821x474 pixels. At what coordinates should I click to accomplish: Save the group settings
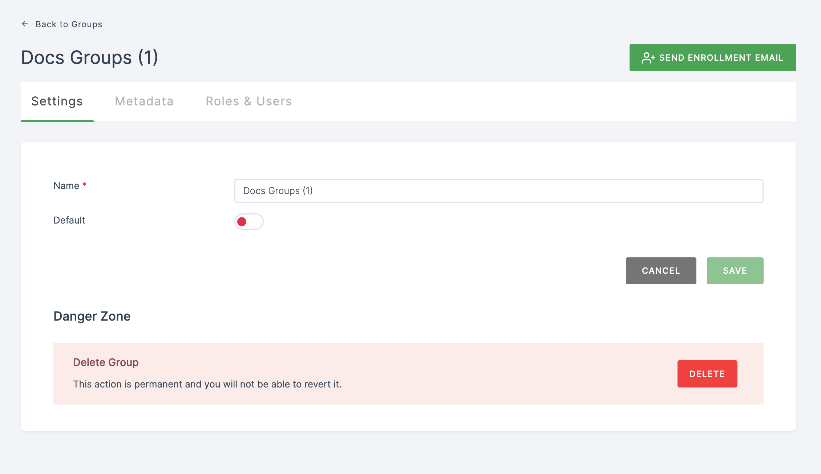(x=735, y=271)
